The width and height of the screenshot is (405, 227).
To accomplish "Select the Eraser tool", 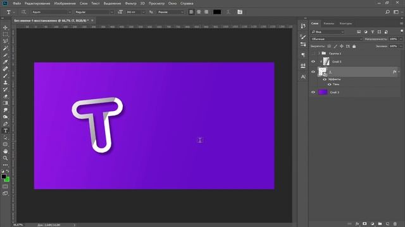I will pos(5,96).
